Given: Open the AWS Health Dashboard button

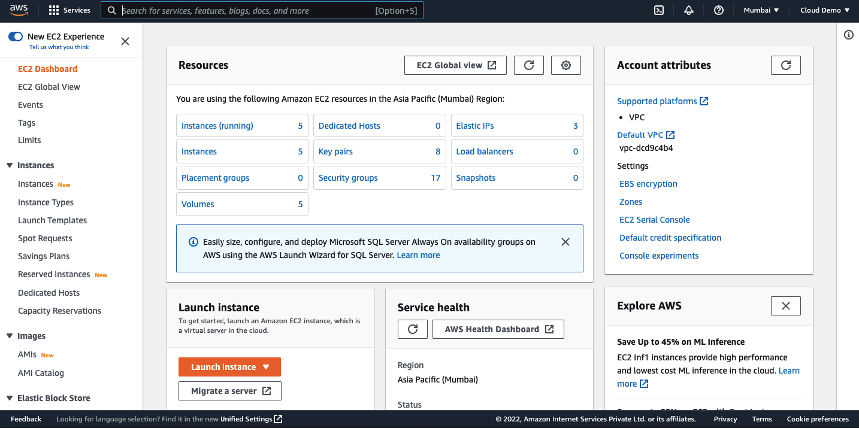Looking at the screenshot, I should [498, 329].
